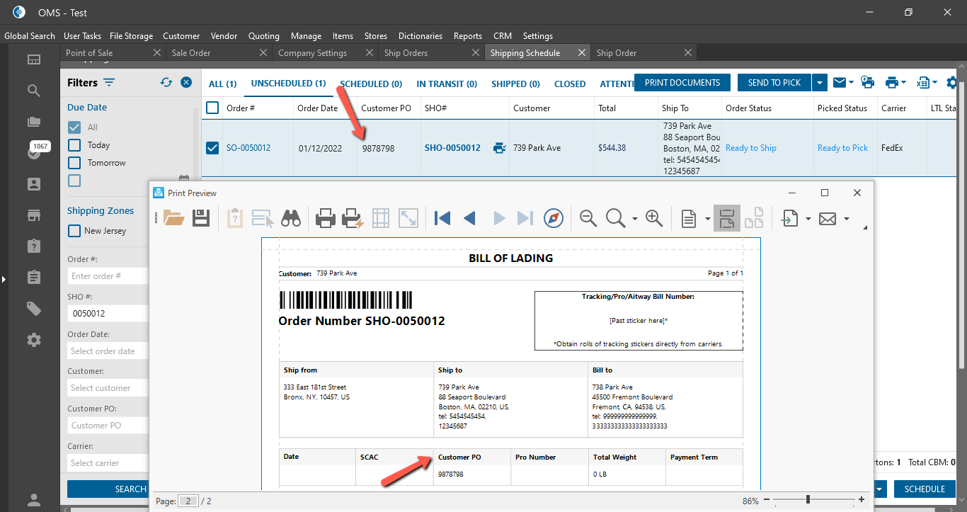The height and width of the screenshot is (512, 967).
Task: Open the SO-0050012 order link
Action: click(x=248, y=148)
